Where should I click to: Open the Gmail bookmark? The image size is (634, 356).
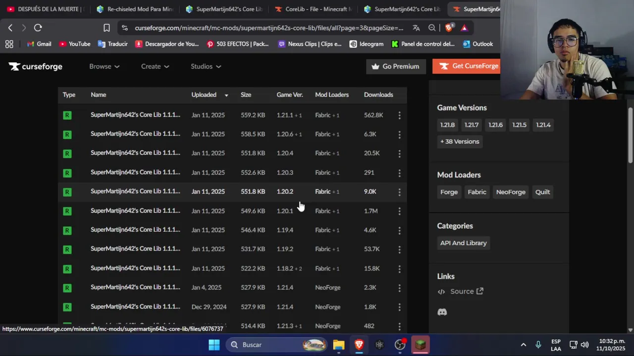[39, 44]
